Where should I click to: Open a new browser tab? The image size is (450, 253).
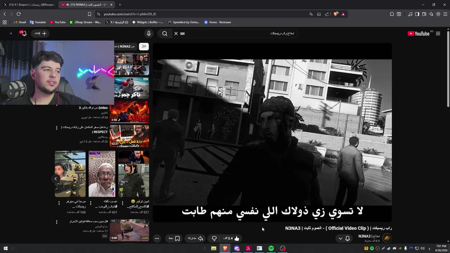point(120,5)
